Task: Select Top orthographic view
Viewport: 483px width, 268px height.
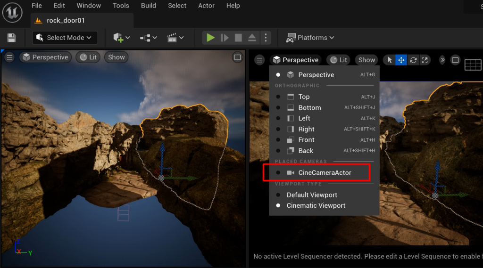Action: tap(325, 97)
